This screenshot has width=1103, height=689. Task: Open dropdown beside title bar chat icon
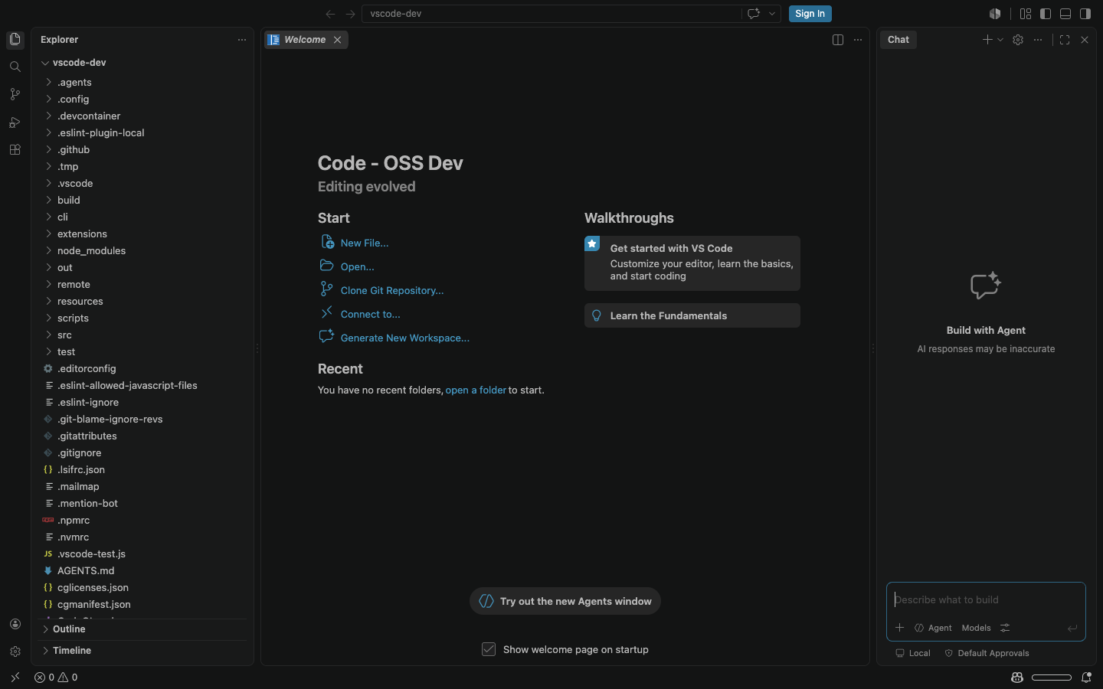(772, 14)
